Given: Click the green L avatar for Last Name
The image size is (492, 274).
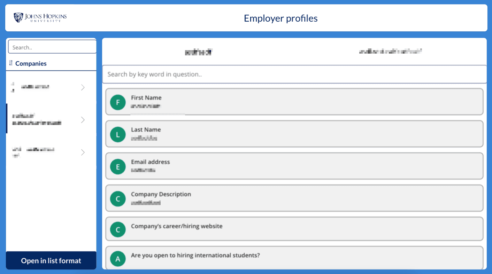Looking at the screenshot, I should coord(118,134).
